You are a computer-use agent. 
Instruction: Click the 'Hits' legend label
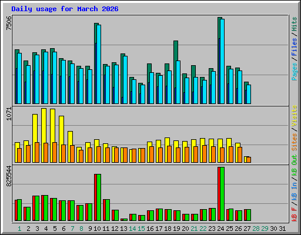point(295,24)
